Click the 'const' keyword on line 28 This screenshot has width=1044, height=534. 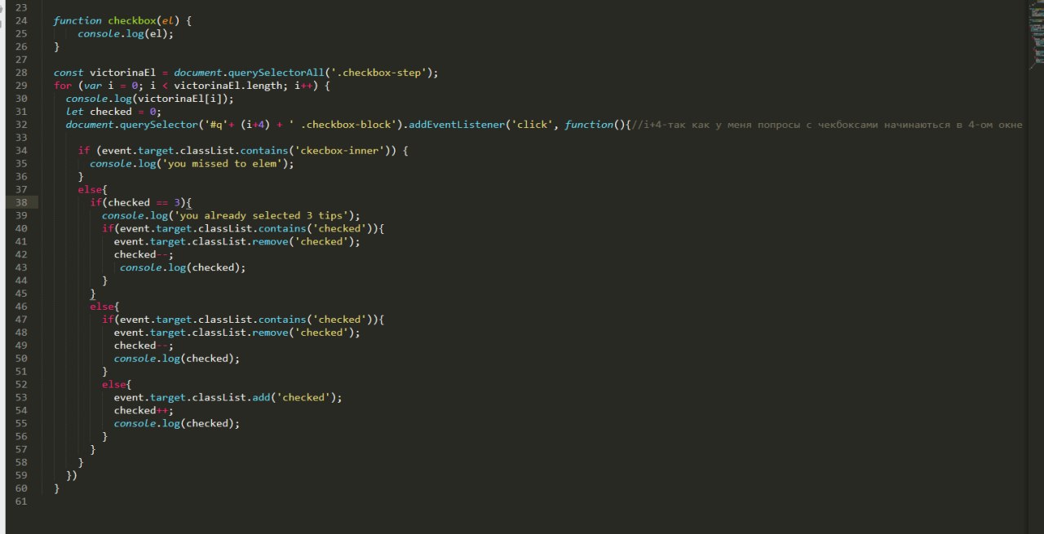pyautogui.click(x=69, y=73)
